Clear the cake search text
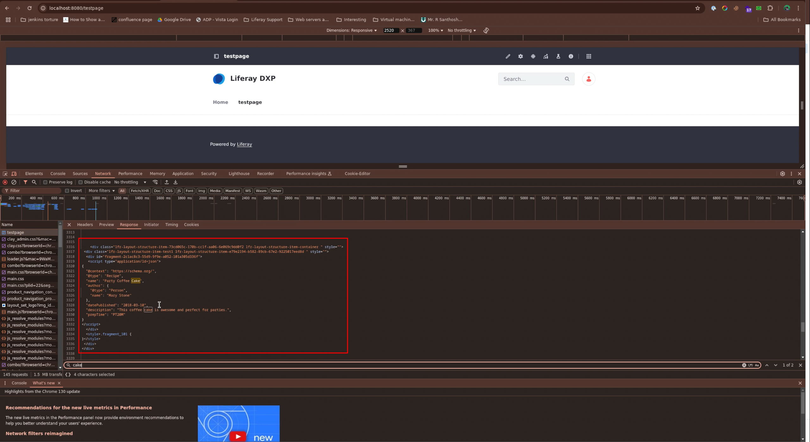The height and width of the screenshot is (442, 810). pos(744,365)
